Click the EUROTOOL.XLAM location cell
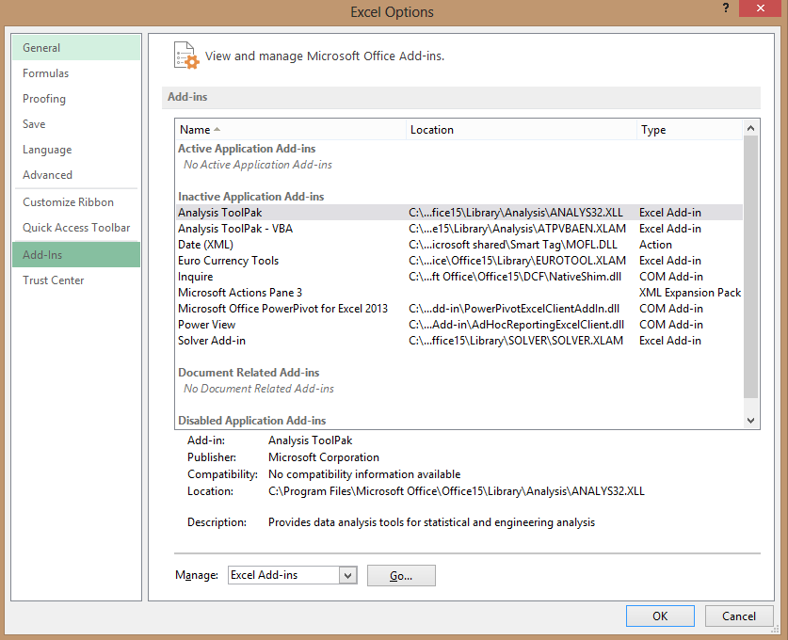Viewport: 788px width, 640px height. click(x=517, y=261)
